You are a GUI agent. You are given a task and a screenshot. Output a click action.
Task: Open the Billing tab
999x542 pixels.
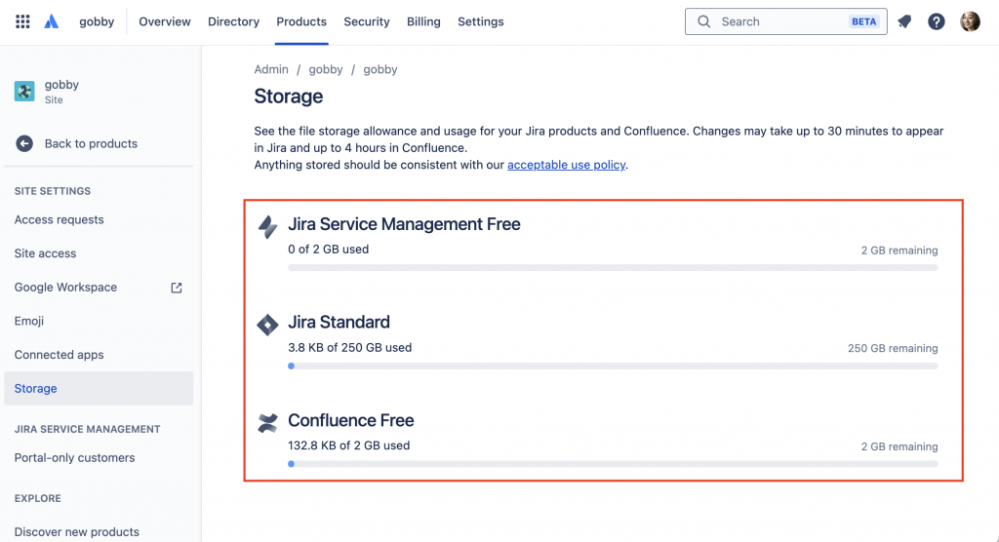(423, 21)
